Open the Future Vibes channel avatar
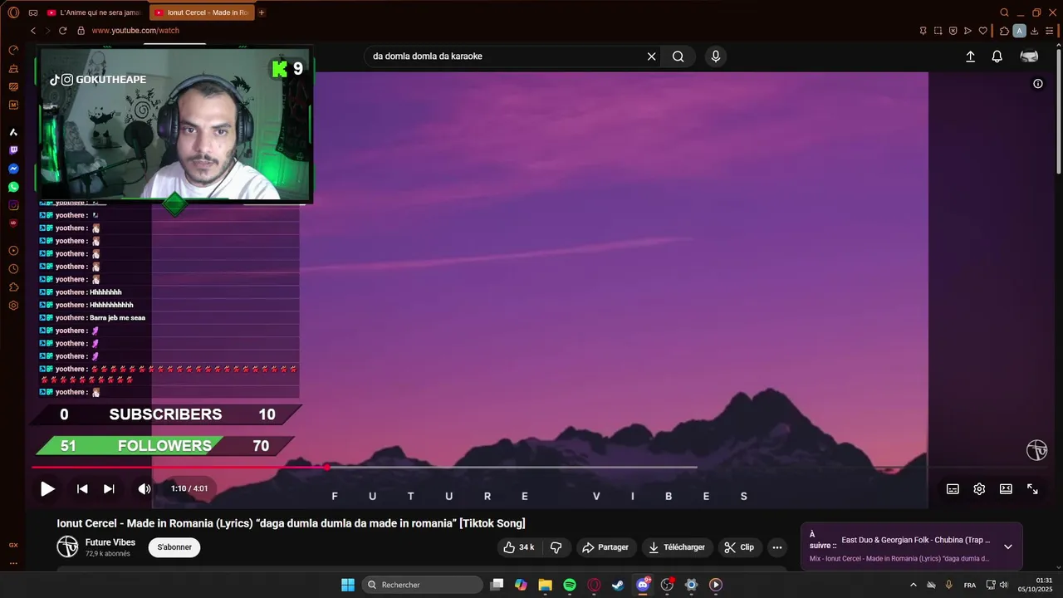This screenshot has height=598, width=1063. [x=67, y=547]
